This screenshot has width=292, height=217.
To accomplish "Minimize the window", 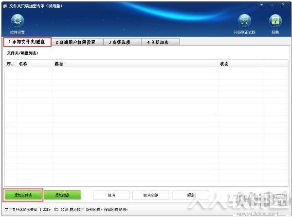I will click(272, 5).
